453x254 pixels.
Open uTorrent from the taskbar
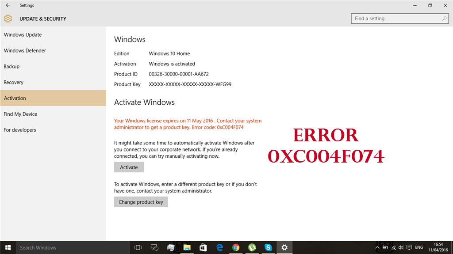click(x=252, y=247)
